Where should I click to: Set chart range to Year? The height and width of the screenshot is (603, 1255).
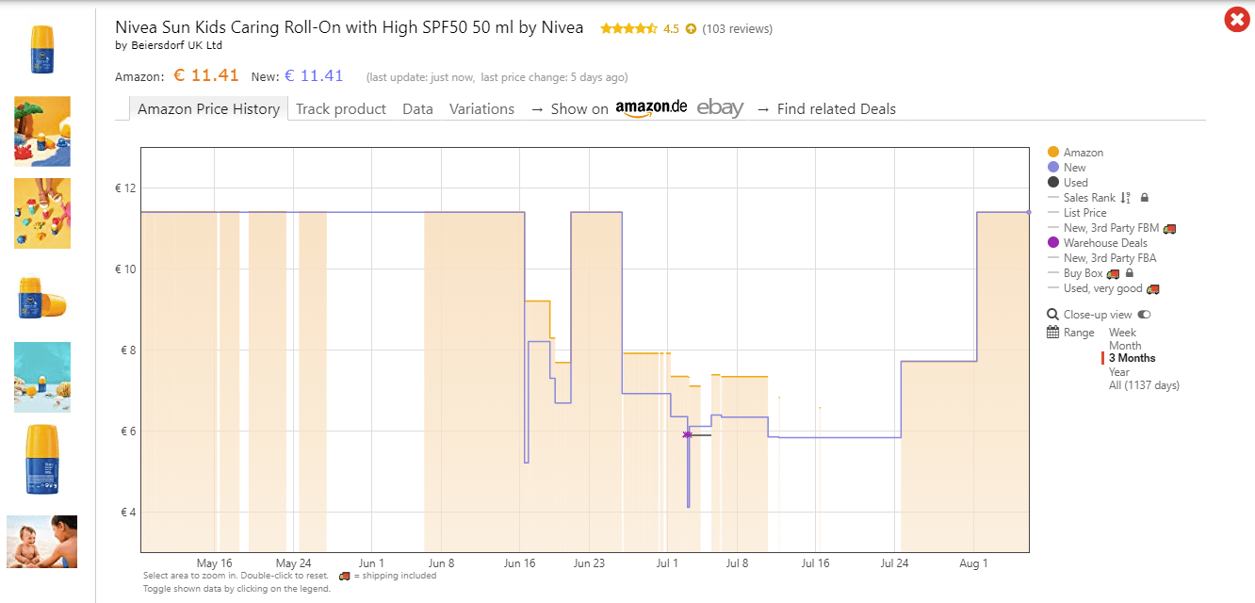1119,372
